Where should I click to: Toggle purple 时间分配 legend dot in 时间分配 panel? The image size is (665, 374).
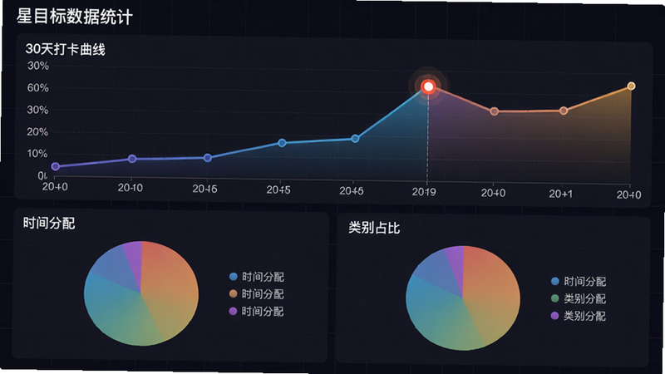coord(233,311)
